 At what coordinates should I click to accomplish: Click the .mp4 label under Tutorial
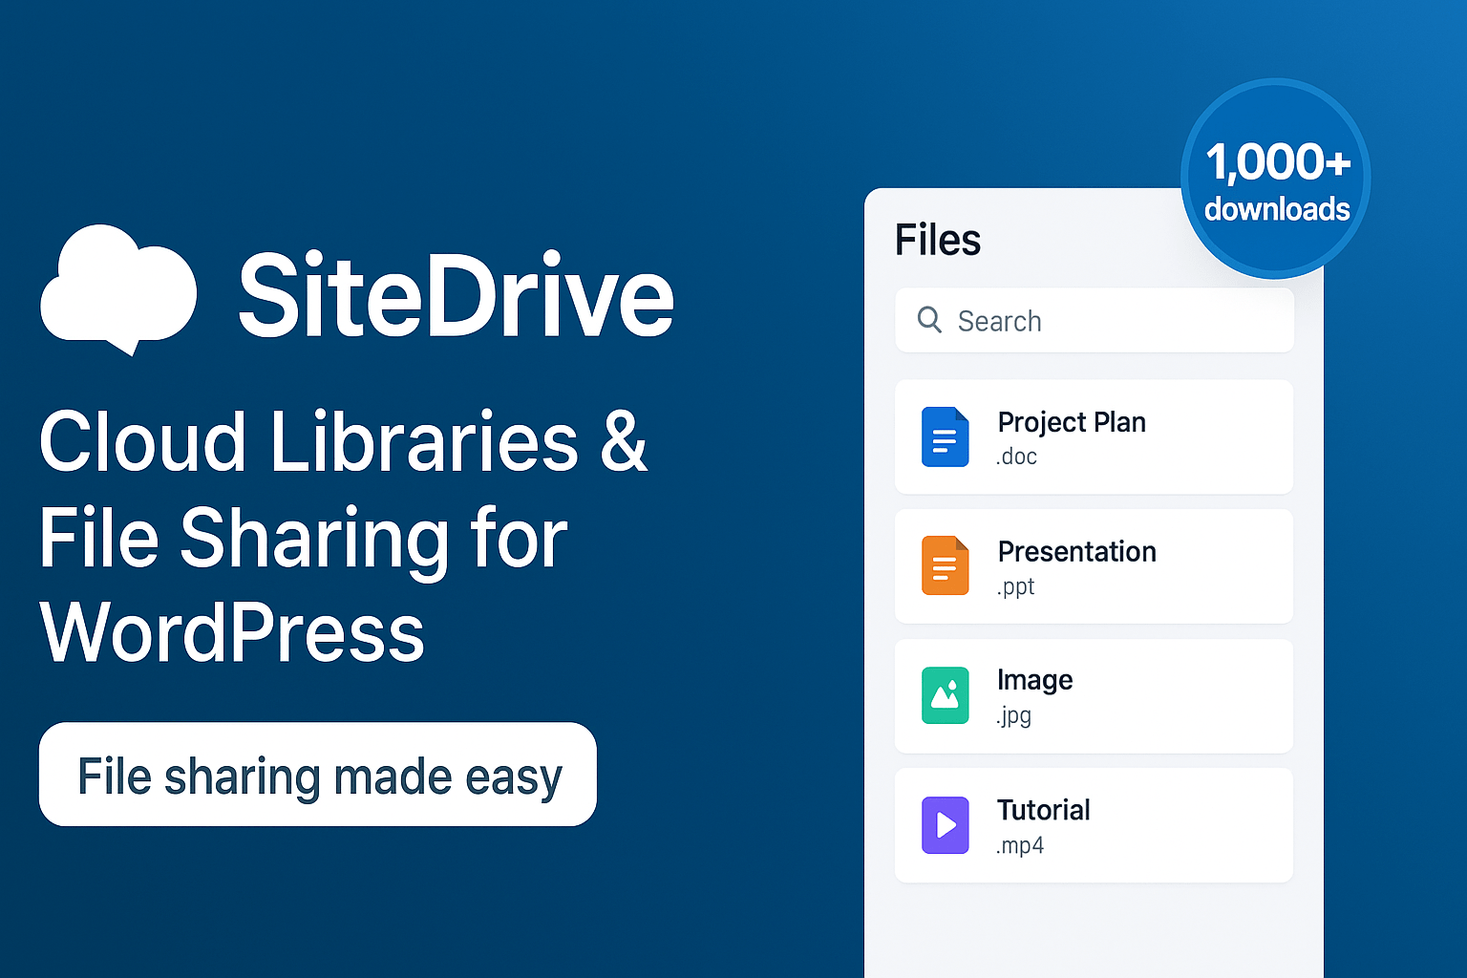coord(1019,845)
